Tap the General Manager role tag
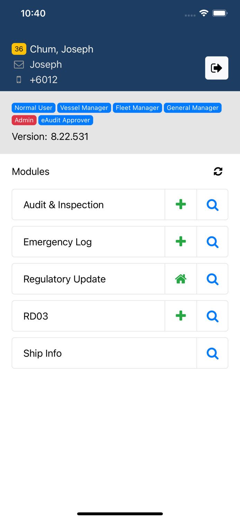 pos(193,108)
